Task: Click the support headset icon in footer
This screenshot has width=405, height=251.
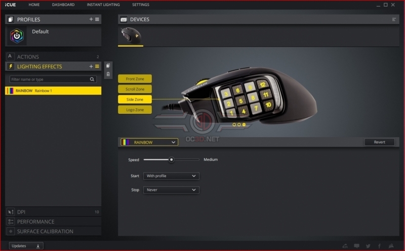Action: click(345, 246)
